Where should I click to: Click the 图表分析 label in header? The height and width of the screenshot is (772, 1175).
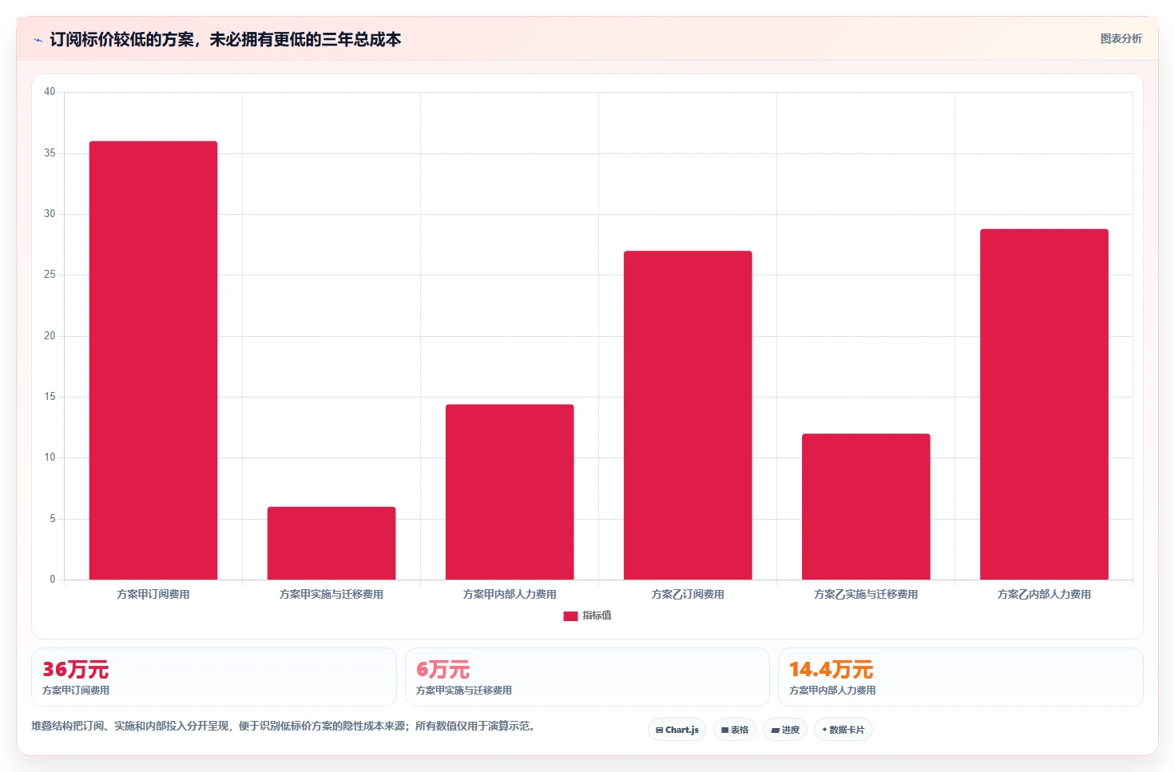click(1121, 38)
